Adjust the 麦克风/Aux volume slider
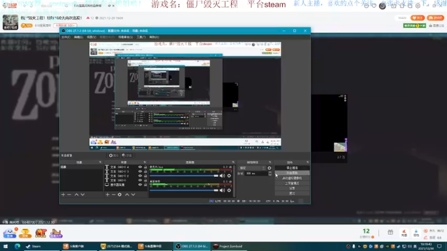 point(184,176)
